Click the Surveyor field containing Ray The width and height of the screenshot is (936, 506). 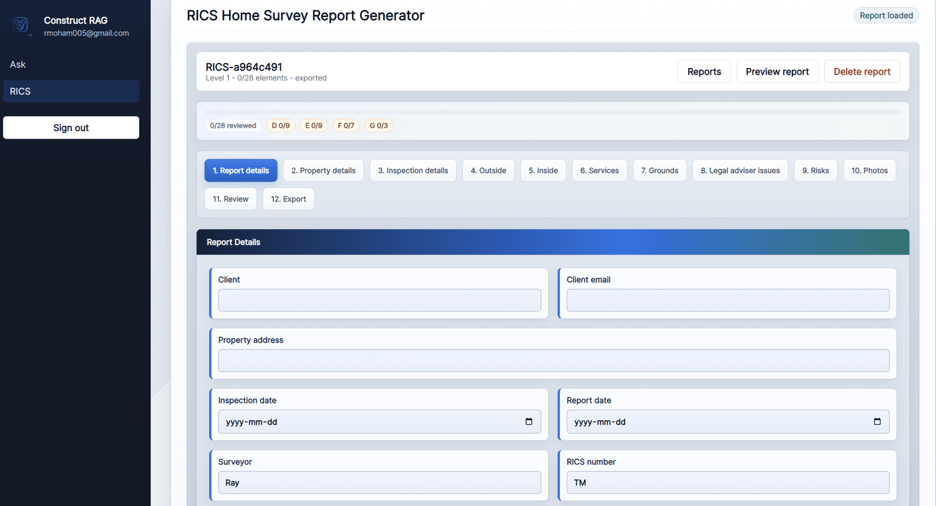379,482
